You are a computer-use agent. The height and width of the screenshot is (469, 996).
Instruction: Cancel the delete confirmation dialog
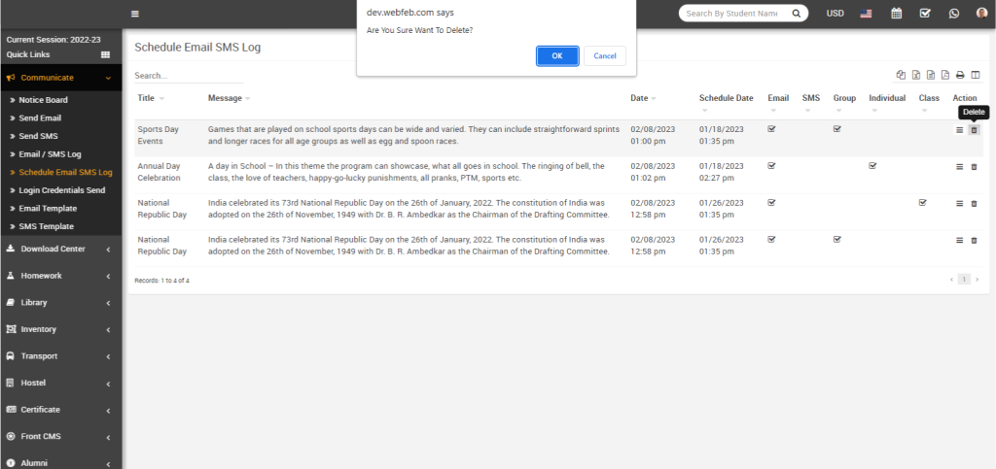(605, 55)
